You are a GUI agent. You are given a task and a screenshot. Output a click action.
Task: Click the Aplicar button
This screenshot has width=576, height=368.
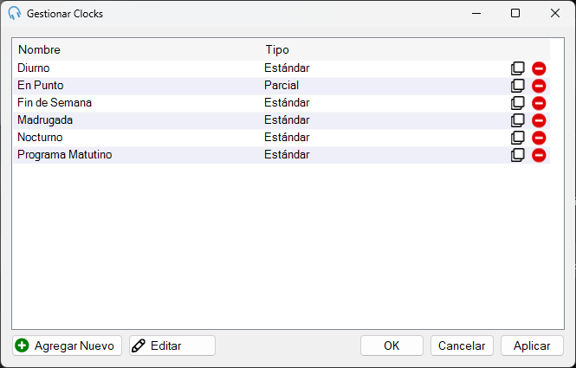pyautogui.click(x=532, y=345)
